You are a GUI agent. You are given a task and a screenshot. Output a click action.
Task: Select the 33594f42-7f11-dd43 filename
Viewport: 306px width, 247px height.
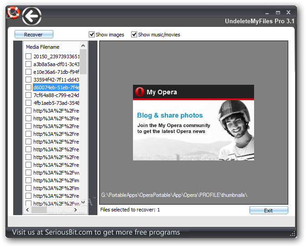(56, 80)
